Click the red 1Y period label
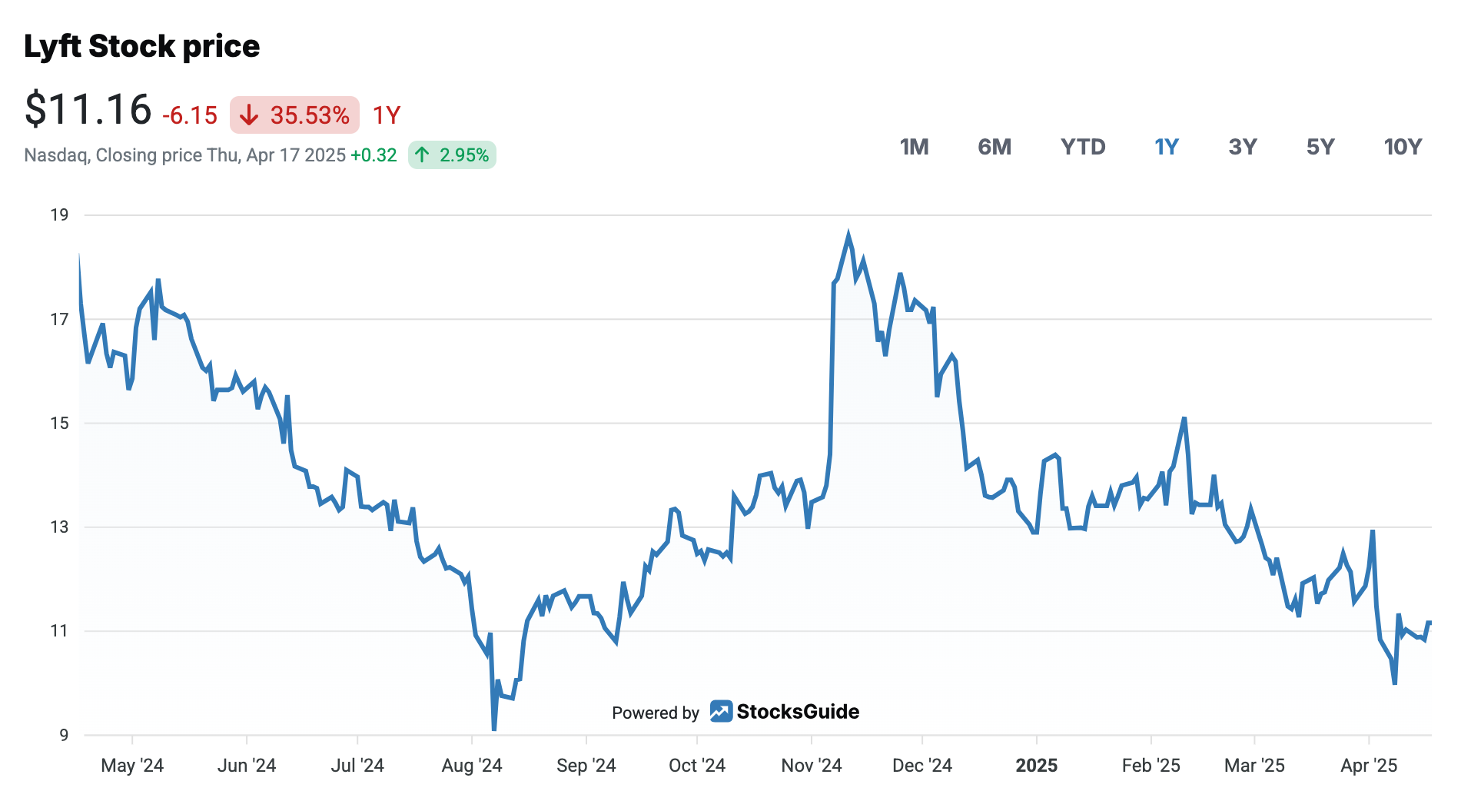 click(387, 115)
